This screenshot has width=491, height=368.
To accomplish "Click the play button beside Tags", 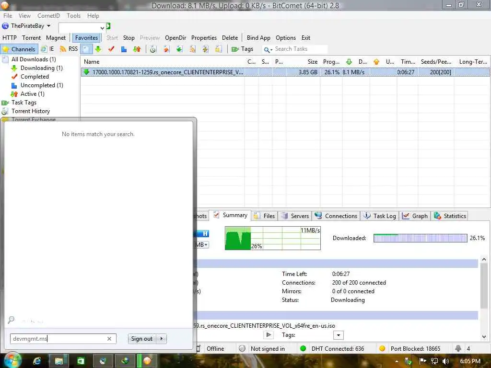I will tap(269, 335).
